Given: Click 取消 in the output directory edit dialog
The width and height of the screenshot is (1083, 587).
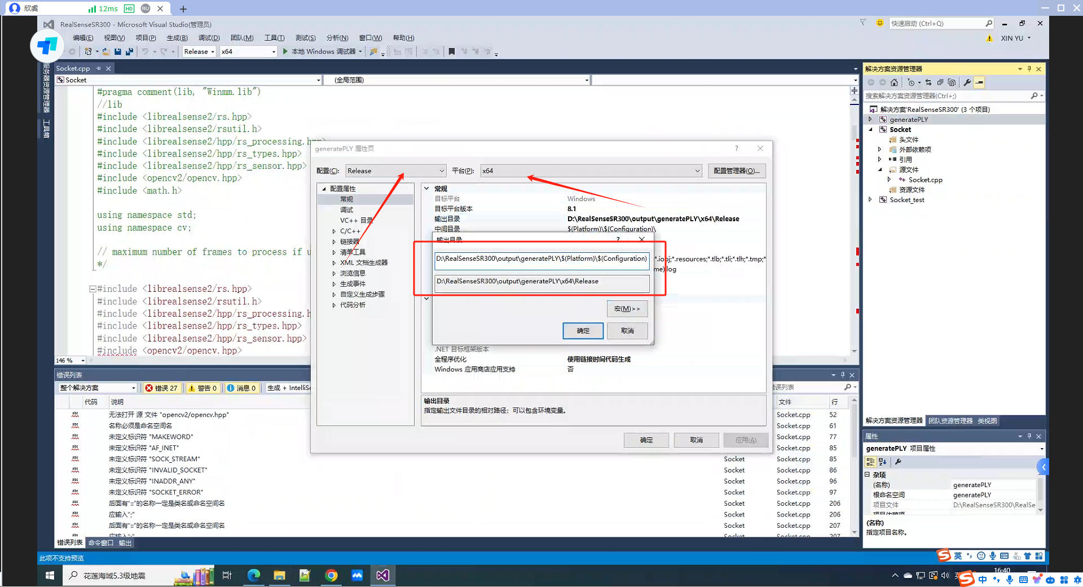Looking at the screenshot, I should click(627, 331).
